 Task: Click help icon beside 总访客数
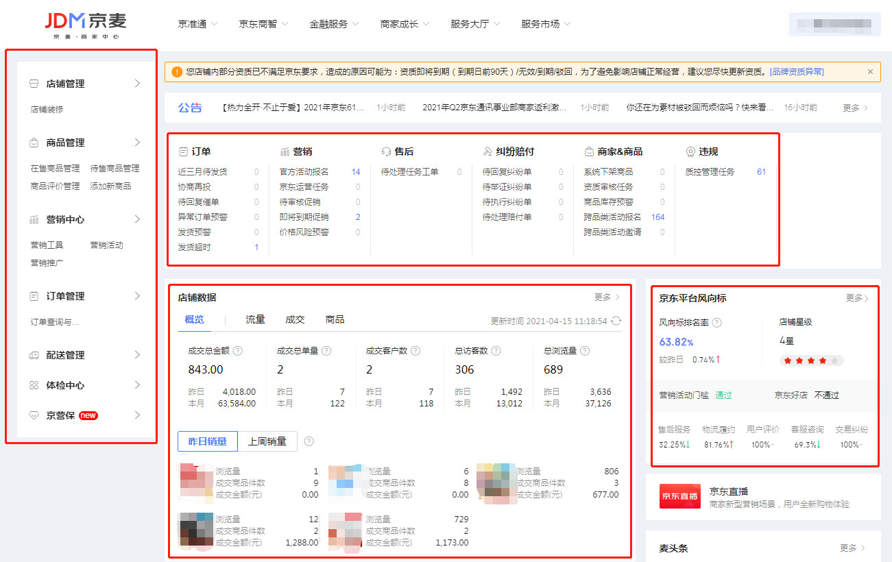(496, 351)
